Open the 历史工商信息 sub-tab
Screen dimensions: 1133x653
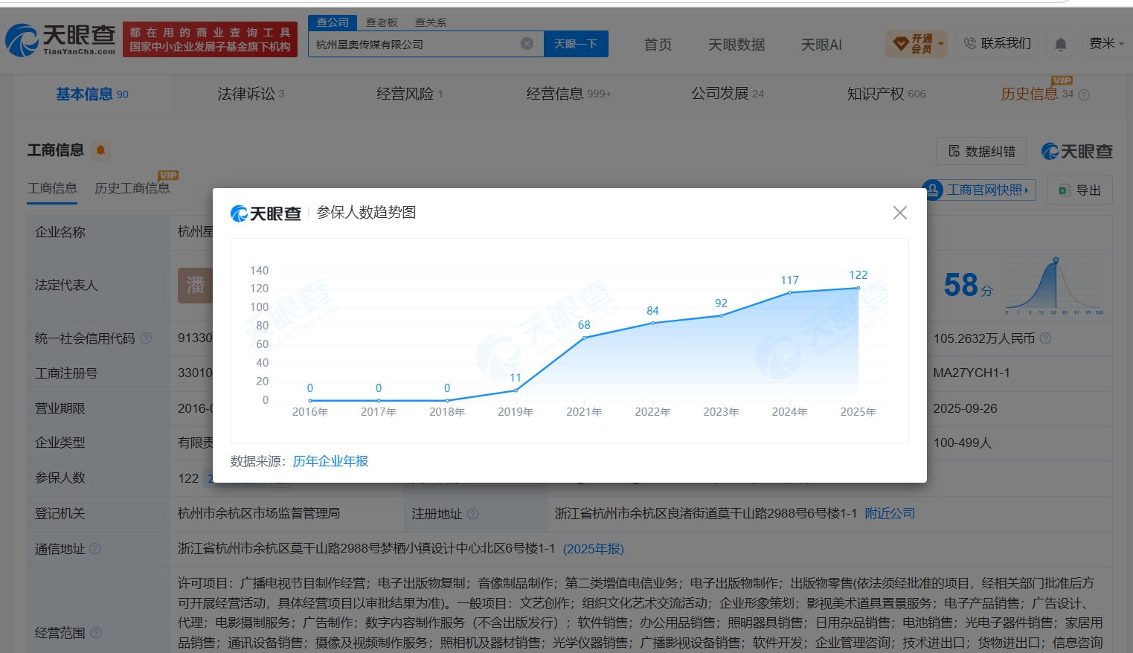(132, 188)
